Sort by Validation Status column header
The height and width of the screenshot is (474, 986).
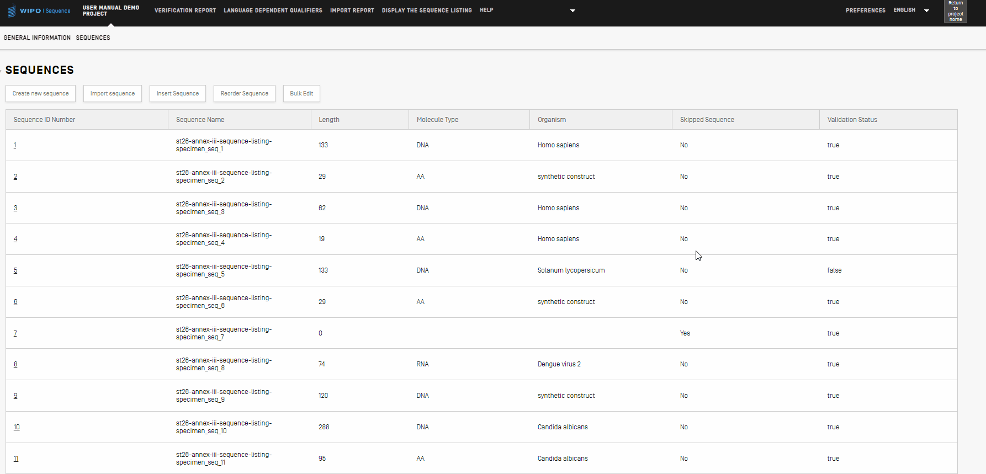852,120
